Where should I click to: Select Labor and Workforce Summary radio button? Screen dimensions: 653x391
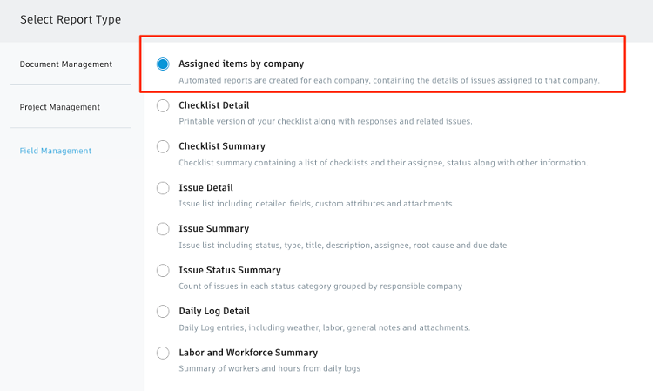pos(163,353)
